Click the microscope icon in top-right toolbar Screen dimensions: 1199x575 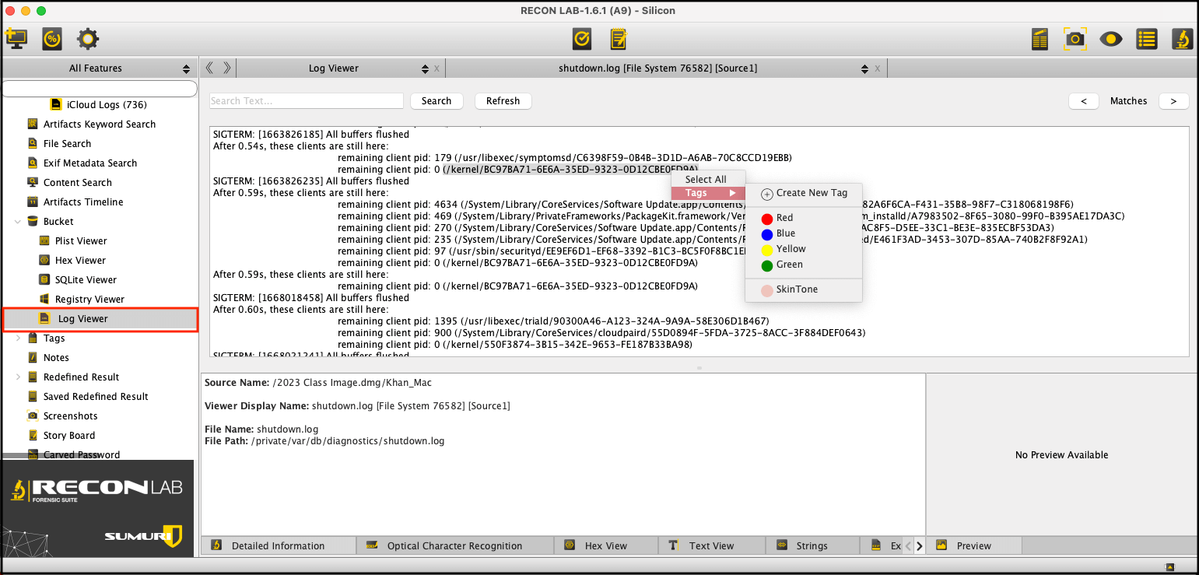[x=1181, y=38]
